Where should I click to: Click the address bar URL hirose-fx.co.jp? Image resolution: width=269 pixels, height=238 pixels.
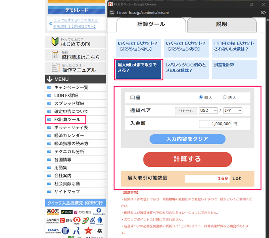(x=143, y=13)
